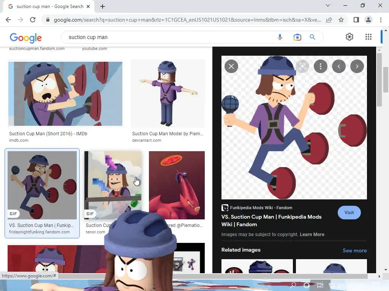Share this page from address bar
Viewport: 389px width, 291px height.
click(x=329, y=20)
